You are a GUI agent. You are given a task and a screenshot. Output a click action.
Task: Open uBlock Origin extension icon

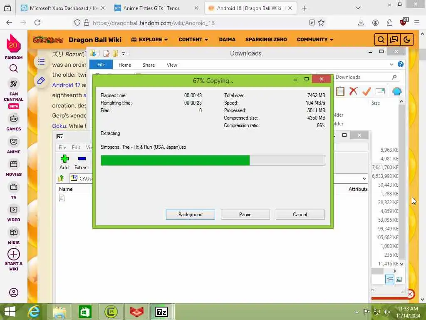click(404, 22)
